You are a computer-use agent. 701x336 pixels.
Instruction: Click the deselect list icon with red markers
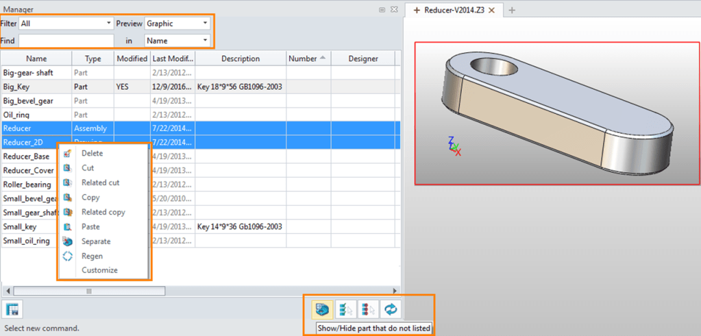coord(368,310)
